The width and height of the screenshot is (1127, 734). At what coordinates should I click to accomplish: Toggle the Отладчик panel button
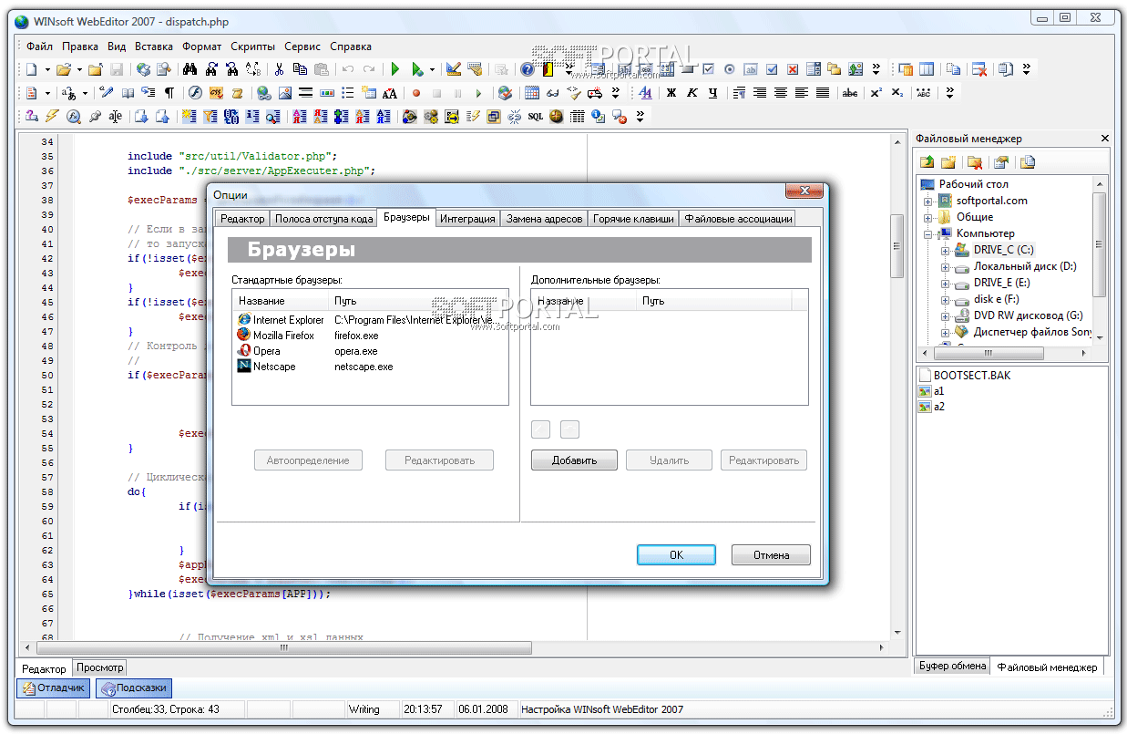point(55,688)
